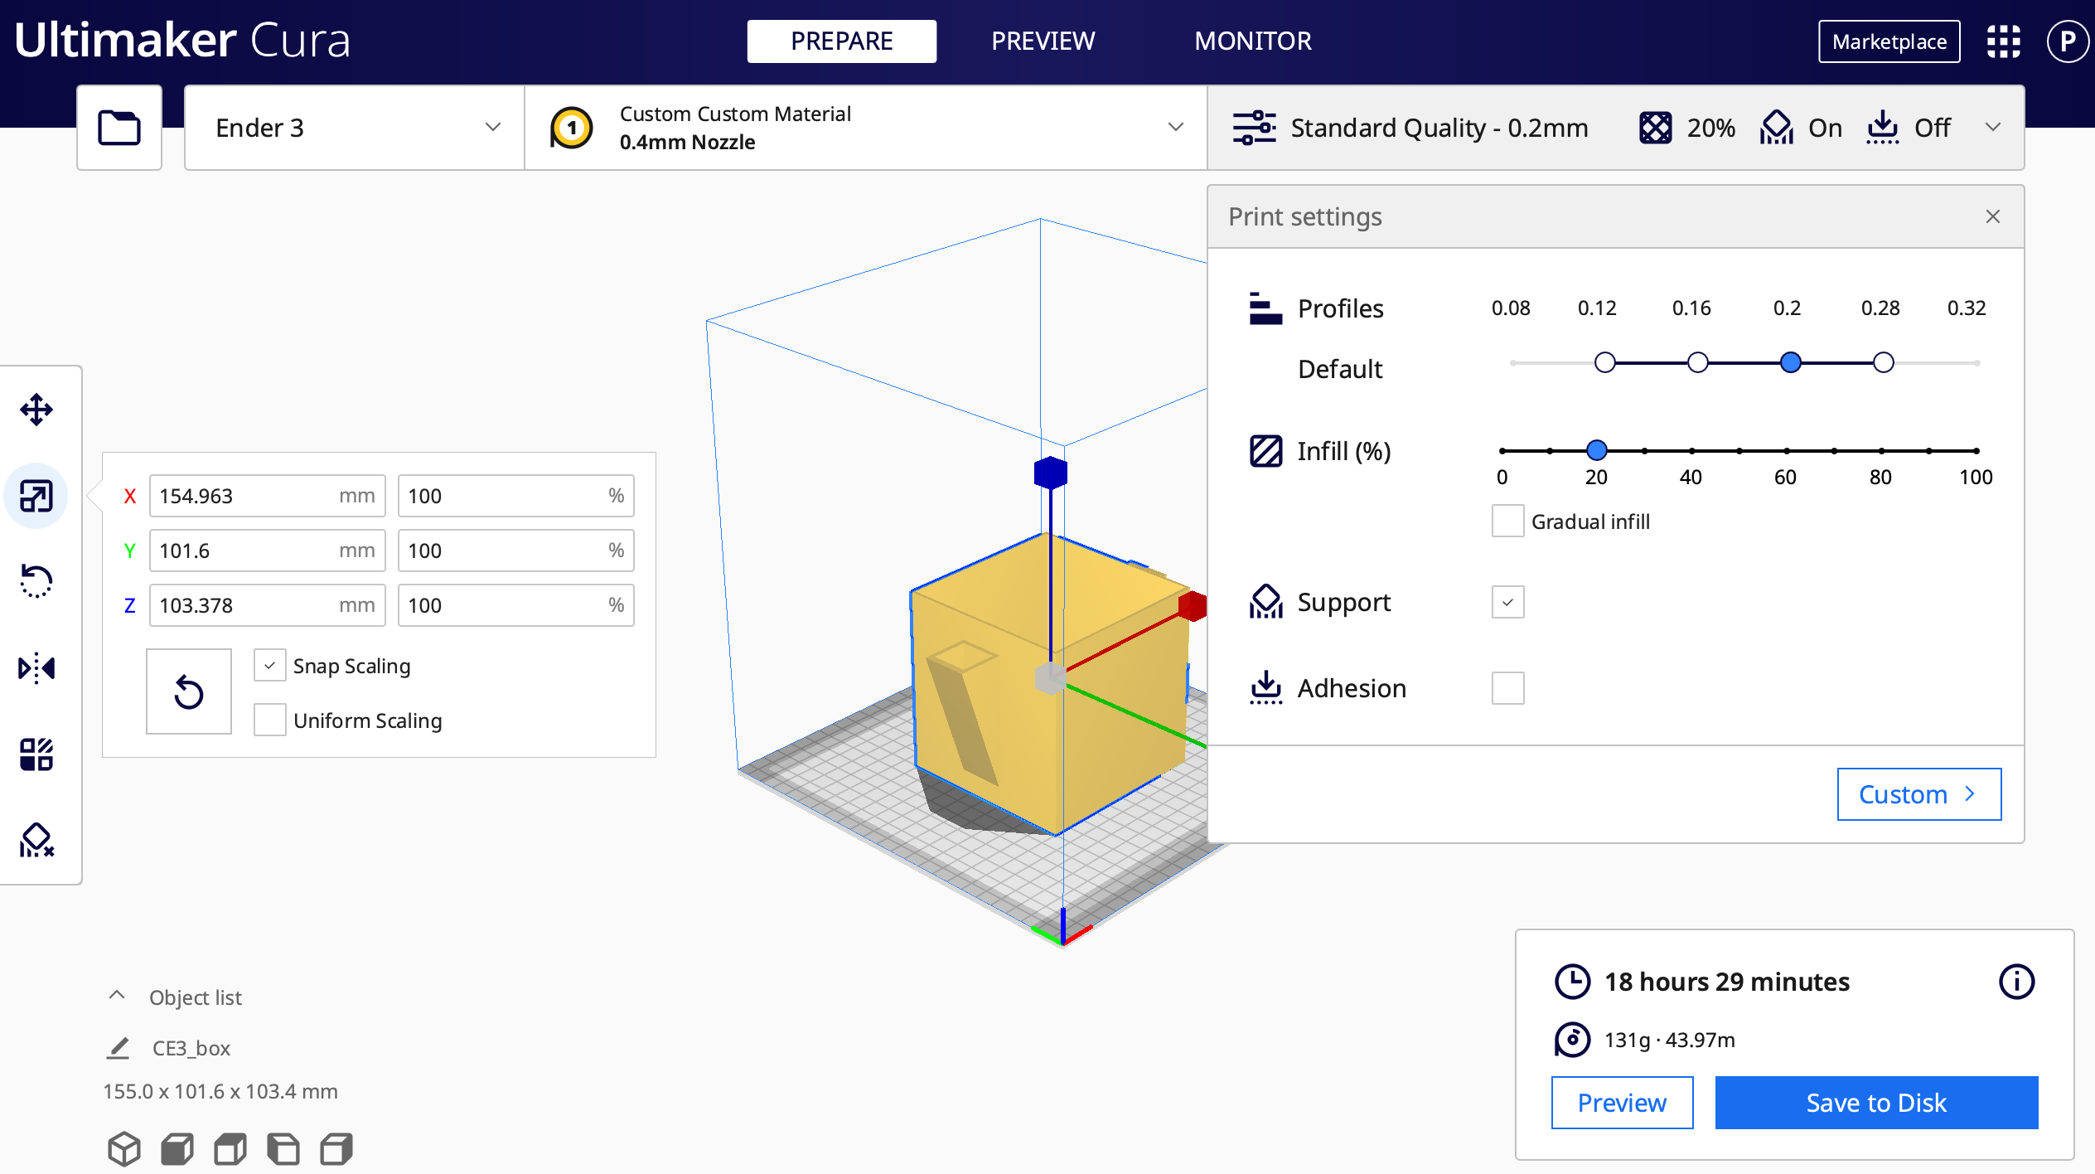Switch to left side view cube

(x=283, y=1149)
